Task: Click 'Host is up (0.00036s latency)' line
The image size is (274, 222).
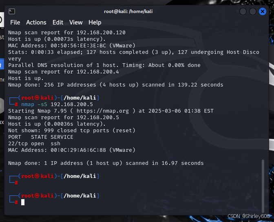Action: [x=57, y=124]
